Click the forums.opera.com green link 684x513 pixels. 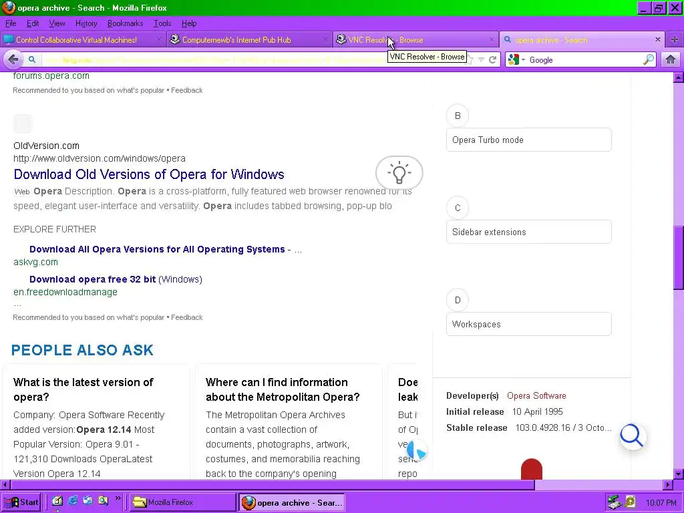(51, 76)
